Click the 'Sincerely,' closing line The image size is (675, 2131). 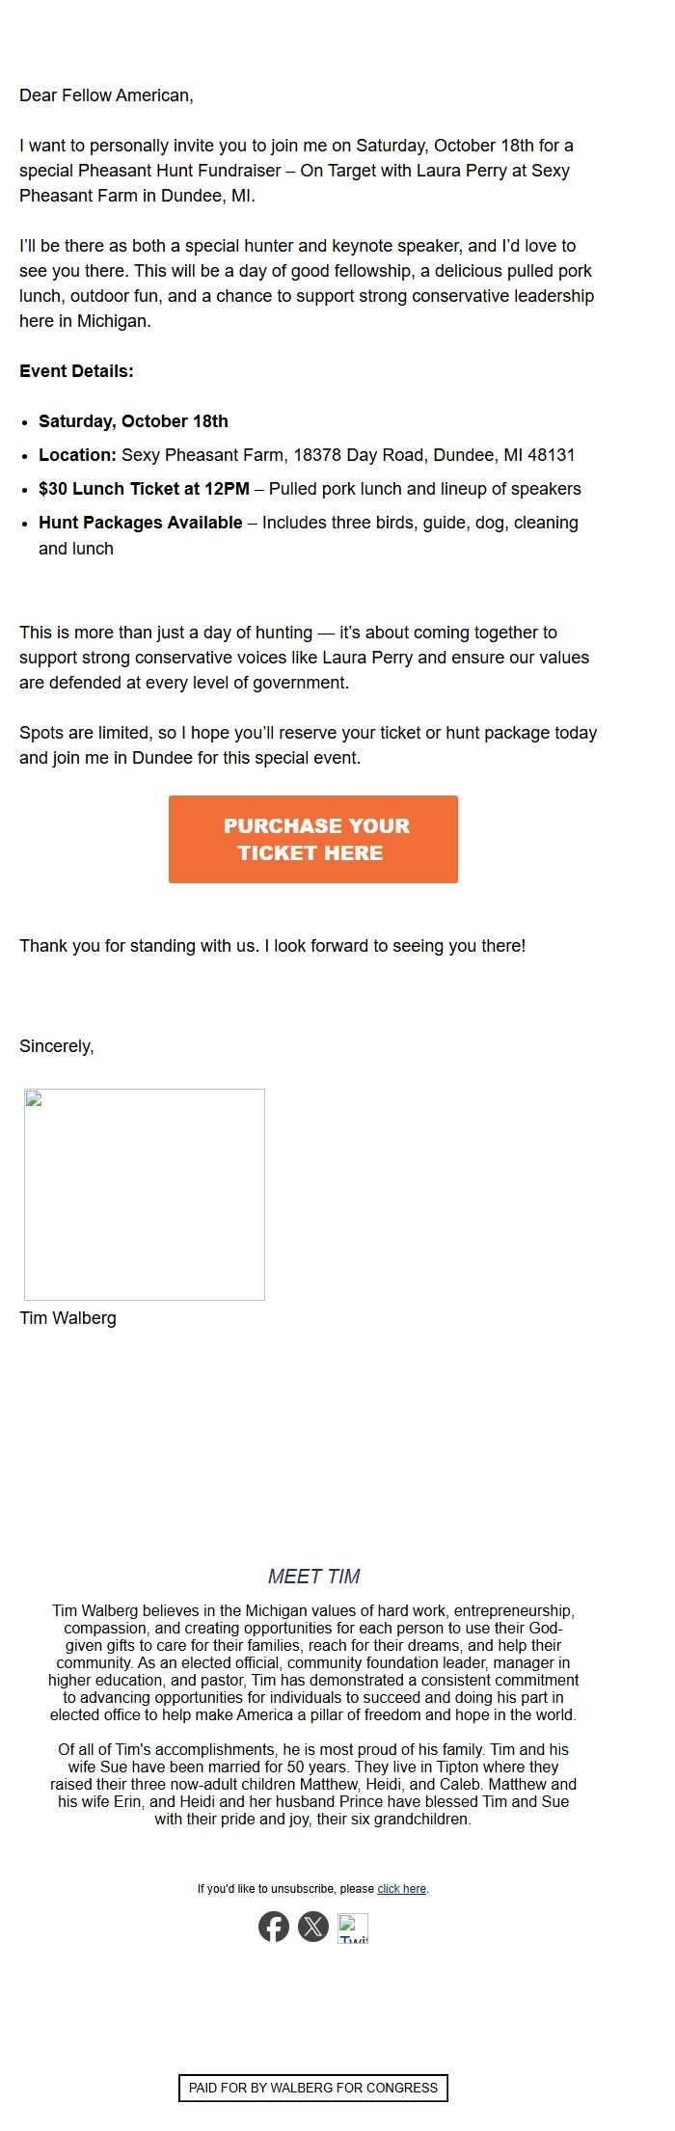click(57, 1046)
